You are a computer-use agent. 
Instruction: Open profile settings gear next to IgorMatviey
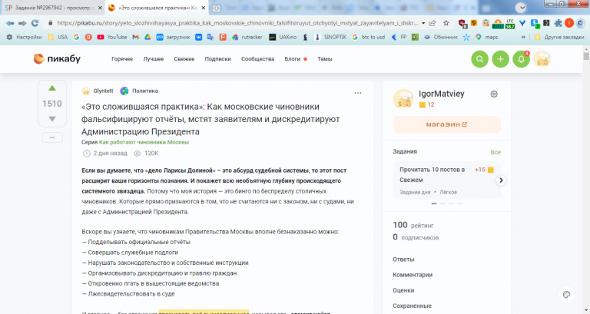494,94
